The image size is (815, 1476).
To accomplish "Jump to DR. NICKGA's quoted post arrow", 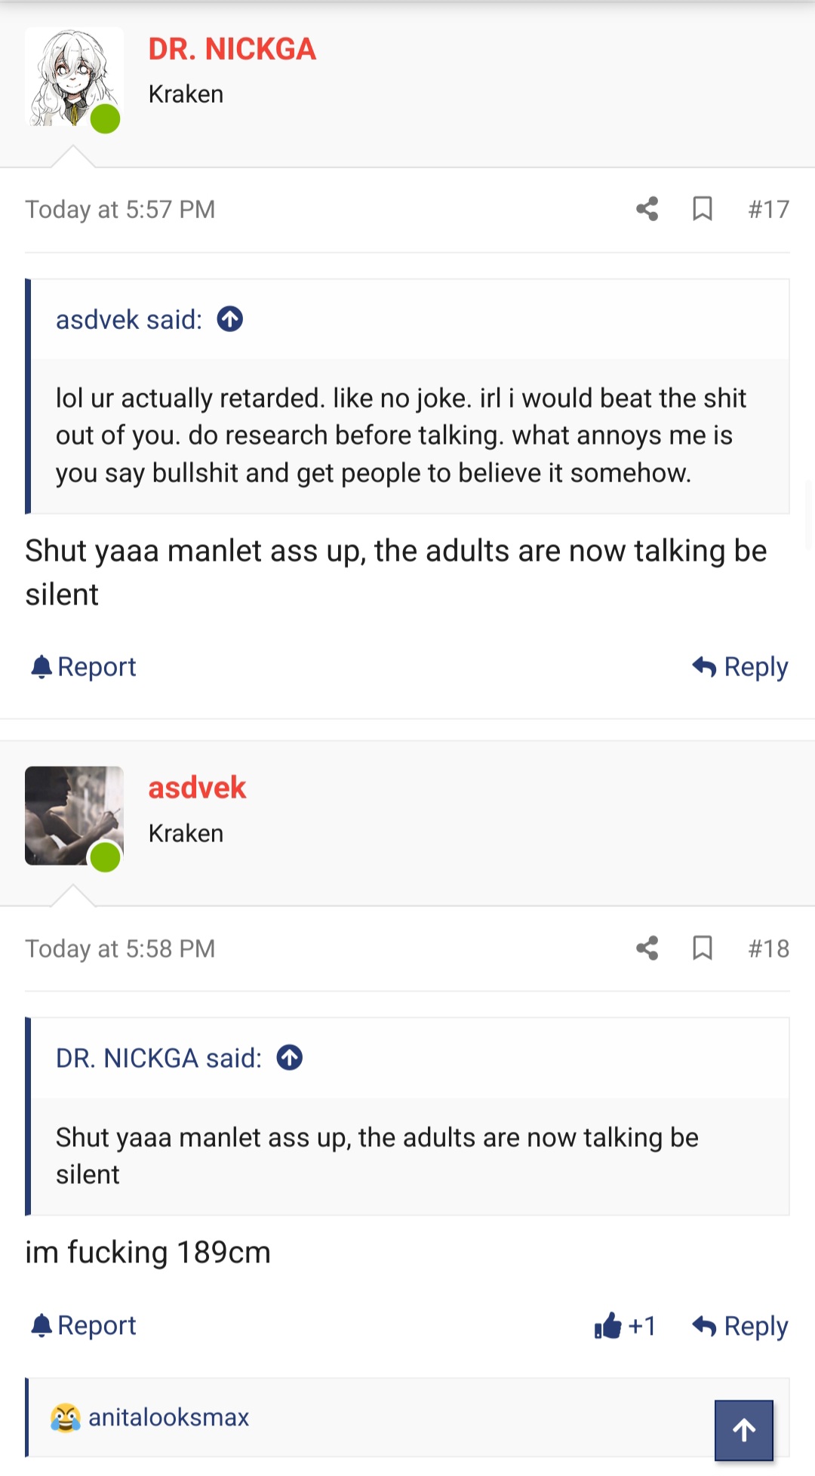I will point(290,1058).
